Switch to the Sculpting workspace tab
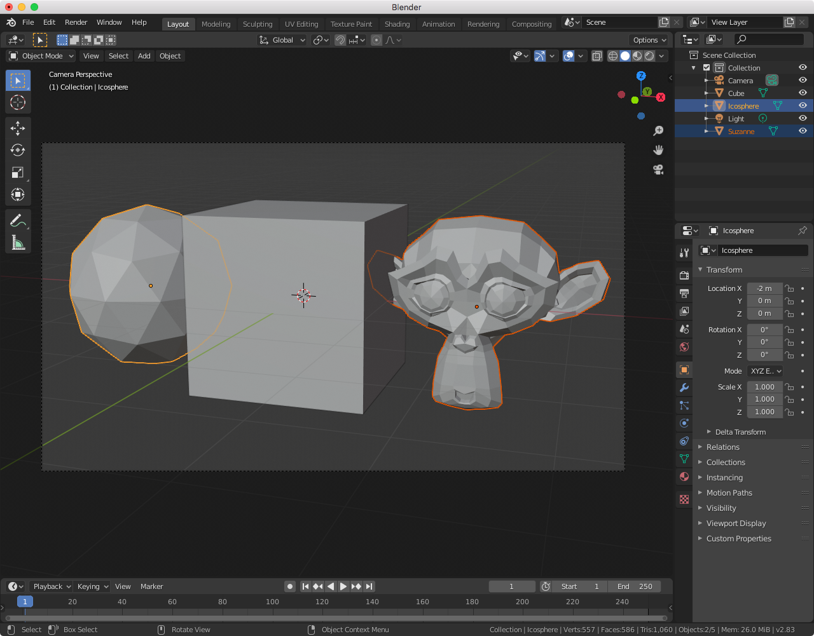Screen dimensions: 814x636 click(x=258, y=24)
